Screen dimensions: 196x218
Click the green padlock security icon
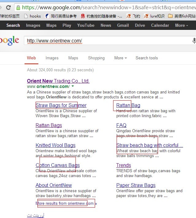tap(18, 7)
